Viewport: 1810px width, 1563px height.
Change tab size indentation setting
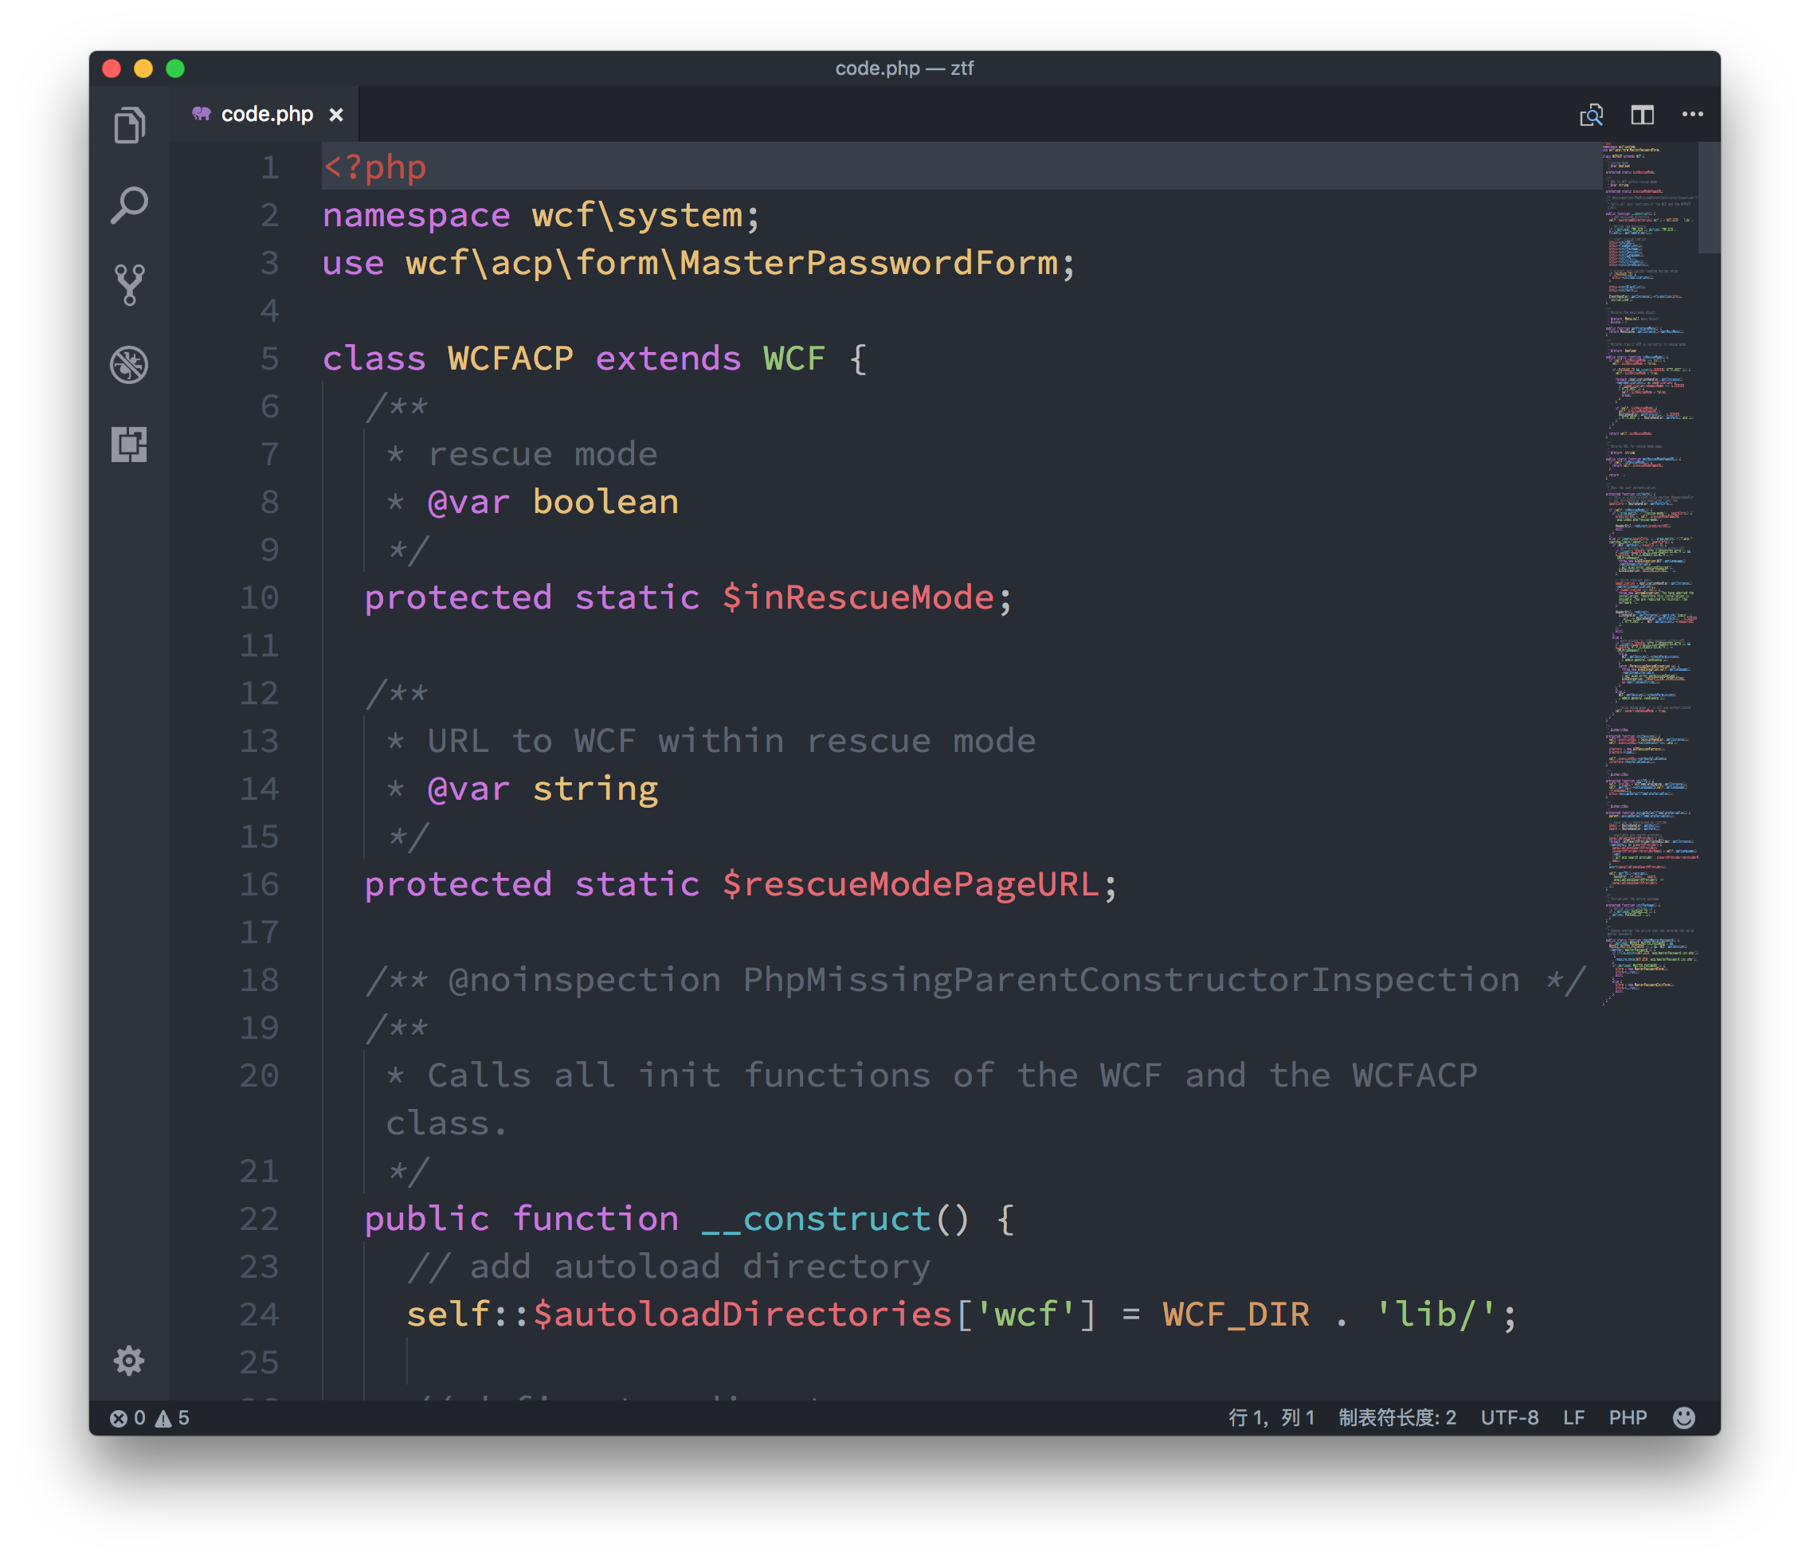coord(1397,1417)
